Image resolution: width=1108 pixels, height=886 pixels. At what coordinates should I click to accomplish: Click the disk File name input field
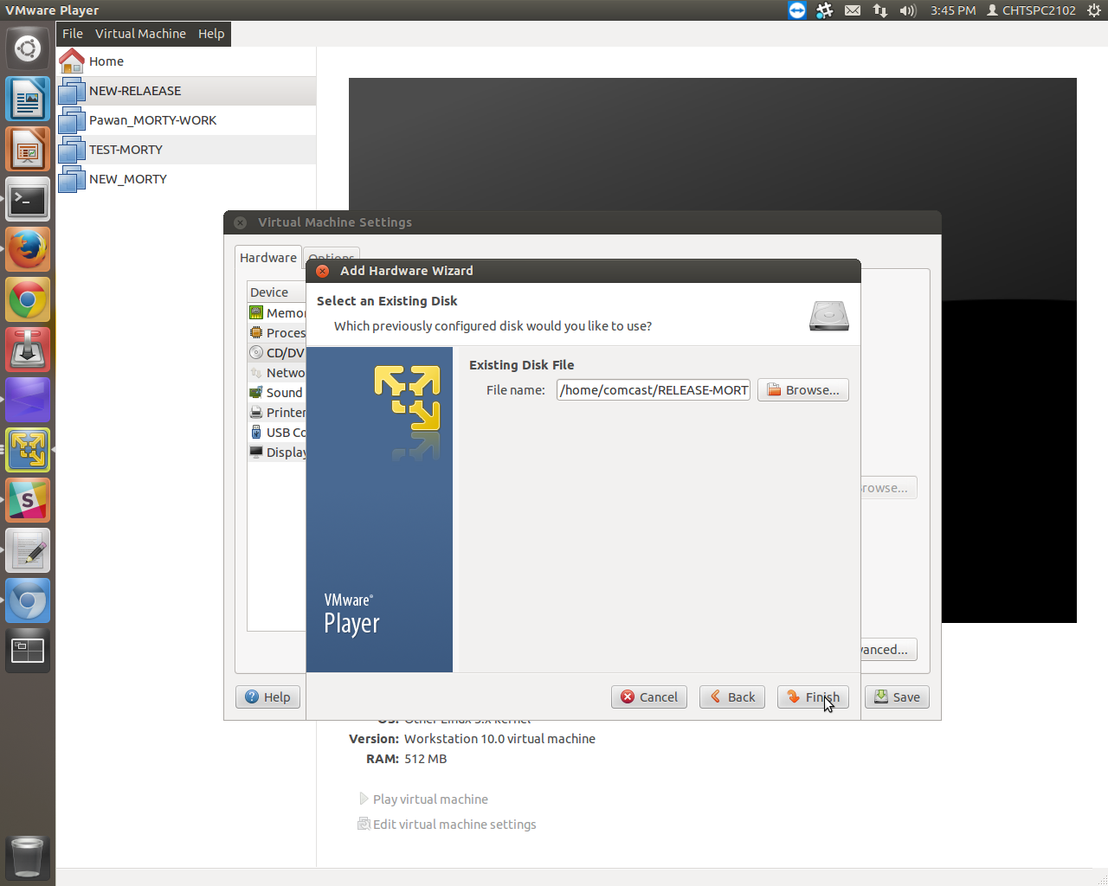pyautogui.click(x=653, y=390)
